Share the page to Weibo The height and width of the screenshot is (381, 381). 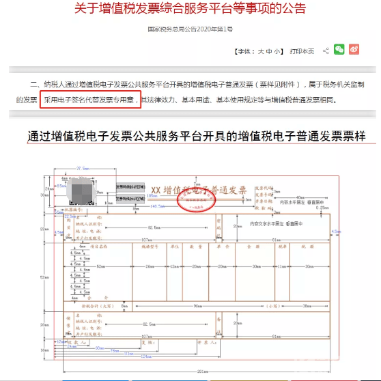(354, 49)
